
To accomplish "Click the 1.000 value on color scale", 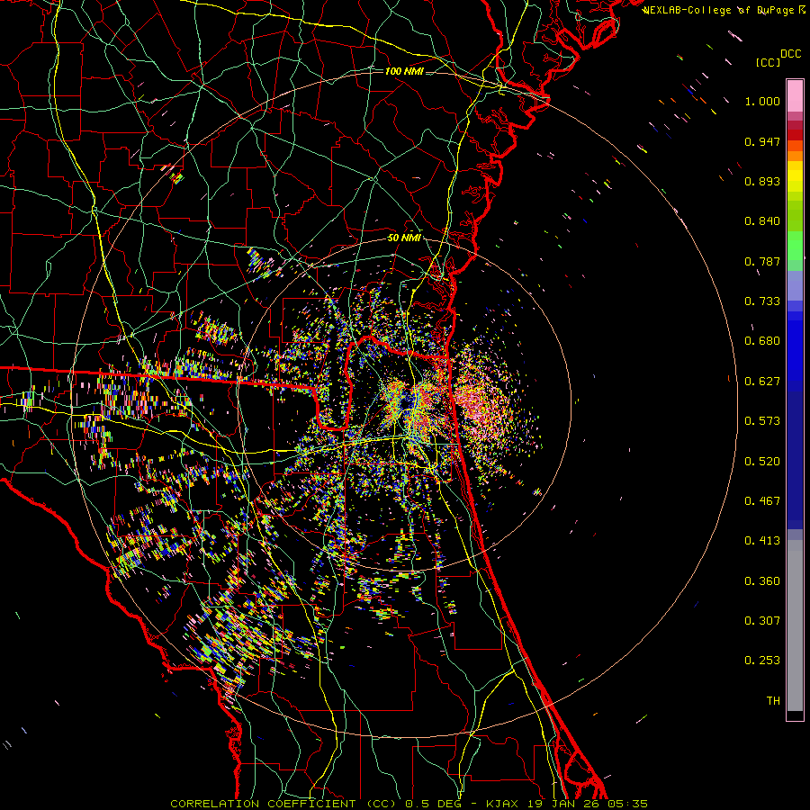I will tap(762, 102).
